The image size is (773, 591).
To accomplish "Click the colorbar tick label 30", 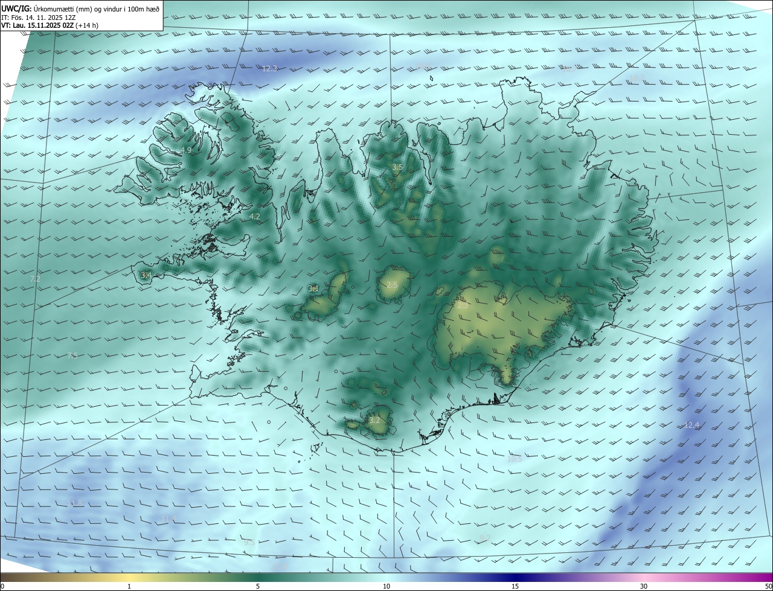I will (x=644, y=587).
